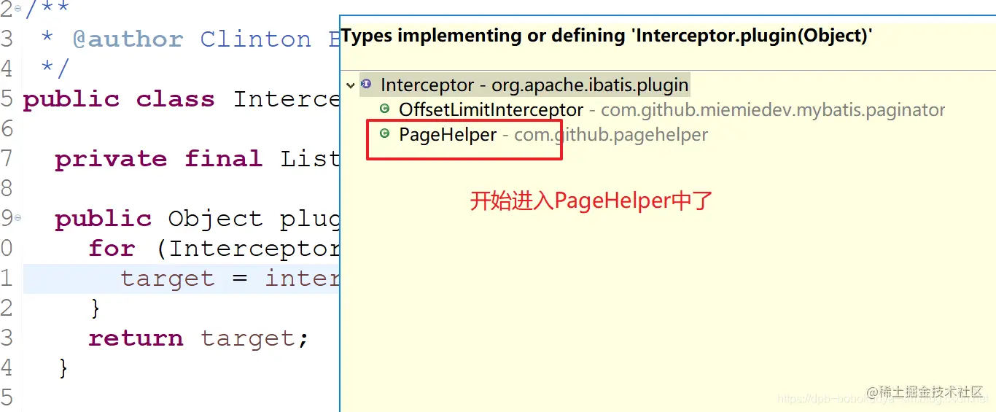
Task: Click the 'for (Interceptor' loop line
Action: [x=214, y=249]
